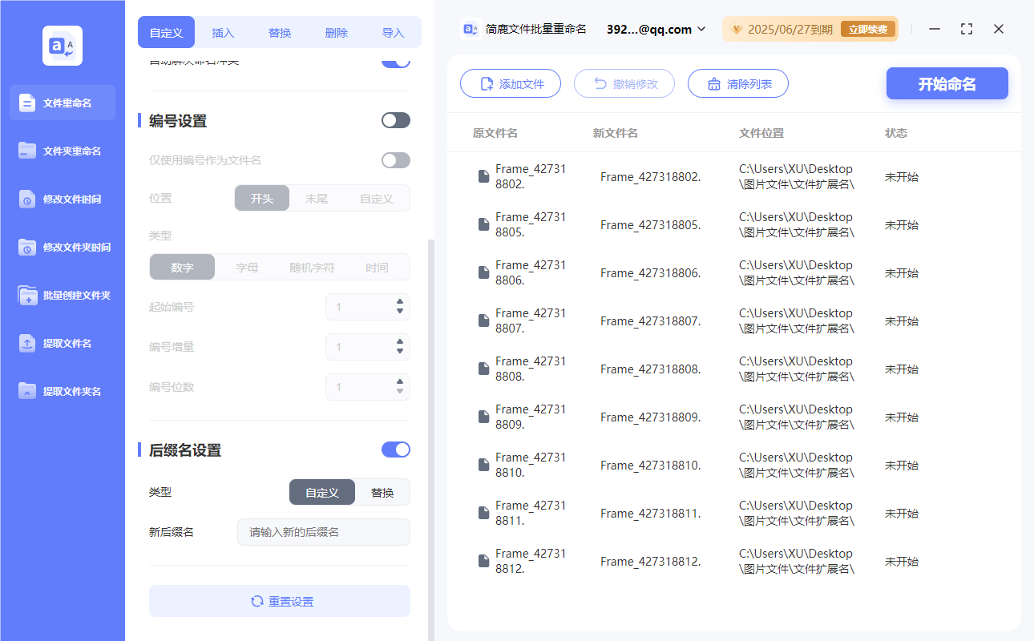Disable the 后缀名设置 suffix toggle
Image resolution: width=1034 pixels, height=641 pixels.
pyautogui.click(x=395, y=450)
